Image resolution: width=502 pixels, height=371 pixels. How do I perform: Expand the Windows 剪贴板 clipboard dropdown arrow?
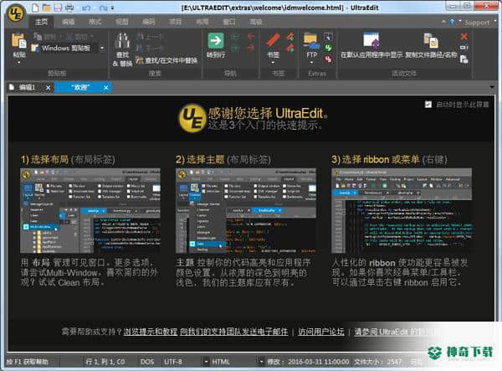point(102,49)
